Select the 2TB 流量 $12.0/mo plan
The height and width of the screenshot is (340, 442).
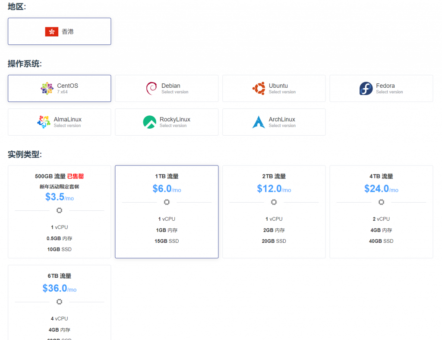coord(274,211)
